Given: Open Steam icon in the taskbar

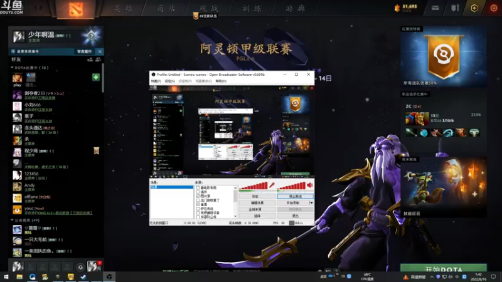Looking at the screenshot, I should (83, 276).
